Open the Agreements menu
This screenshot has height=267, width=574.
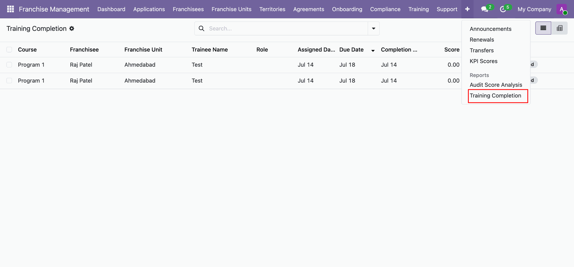coord(309,9)
